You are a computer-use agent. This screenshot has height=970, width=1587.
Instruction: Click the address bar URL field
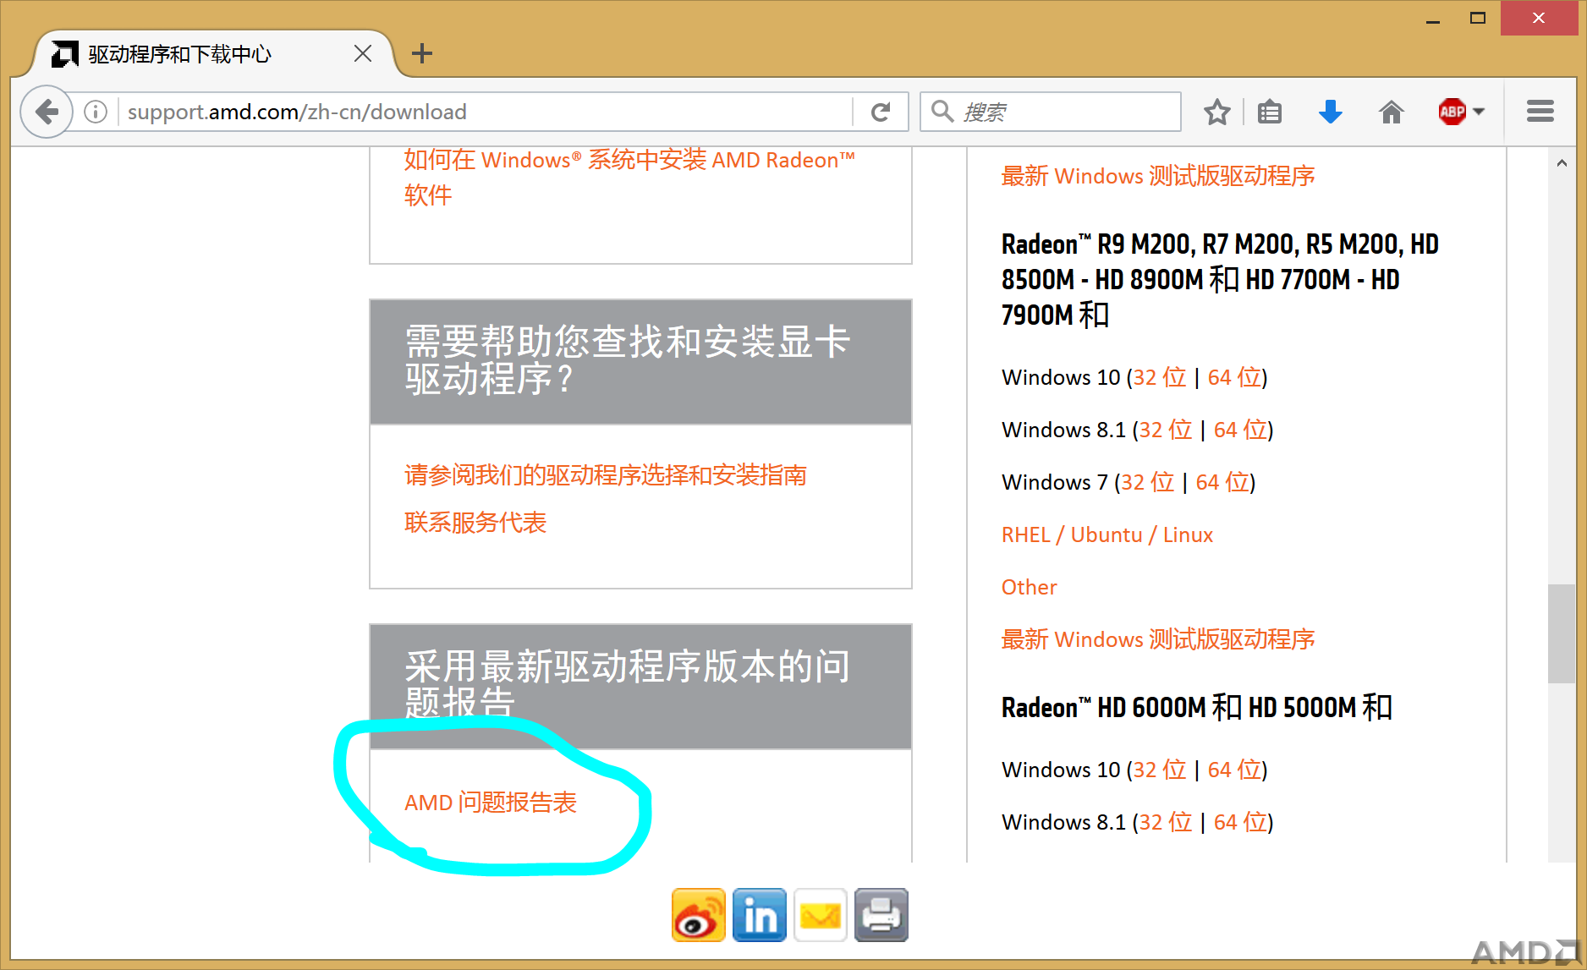pyautogui.click(x=486, y=112)
